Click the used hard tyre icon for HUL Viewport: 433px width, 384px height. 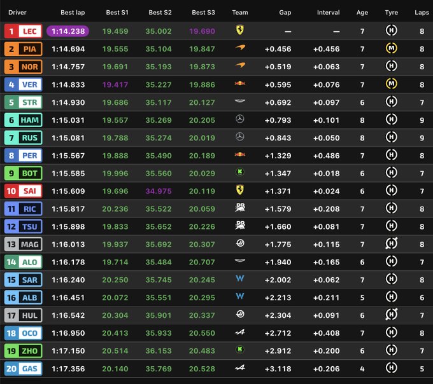[392, 315]
